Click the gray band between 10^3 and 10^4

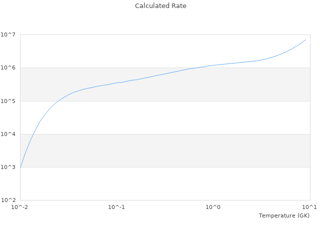tap(165, 150)
